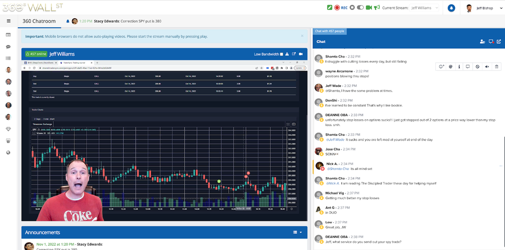Image resolution: width=505 pixels, height=250 pixels.
Task: Open the user settings icon in Chat header
Action: 482,41
